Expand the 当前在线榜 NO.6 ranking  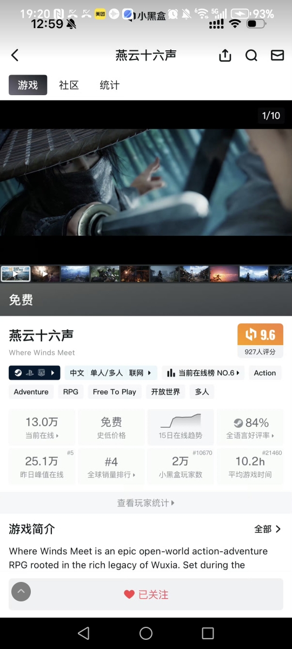203,373
